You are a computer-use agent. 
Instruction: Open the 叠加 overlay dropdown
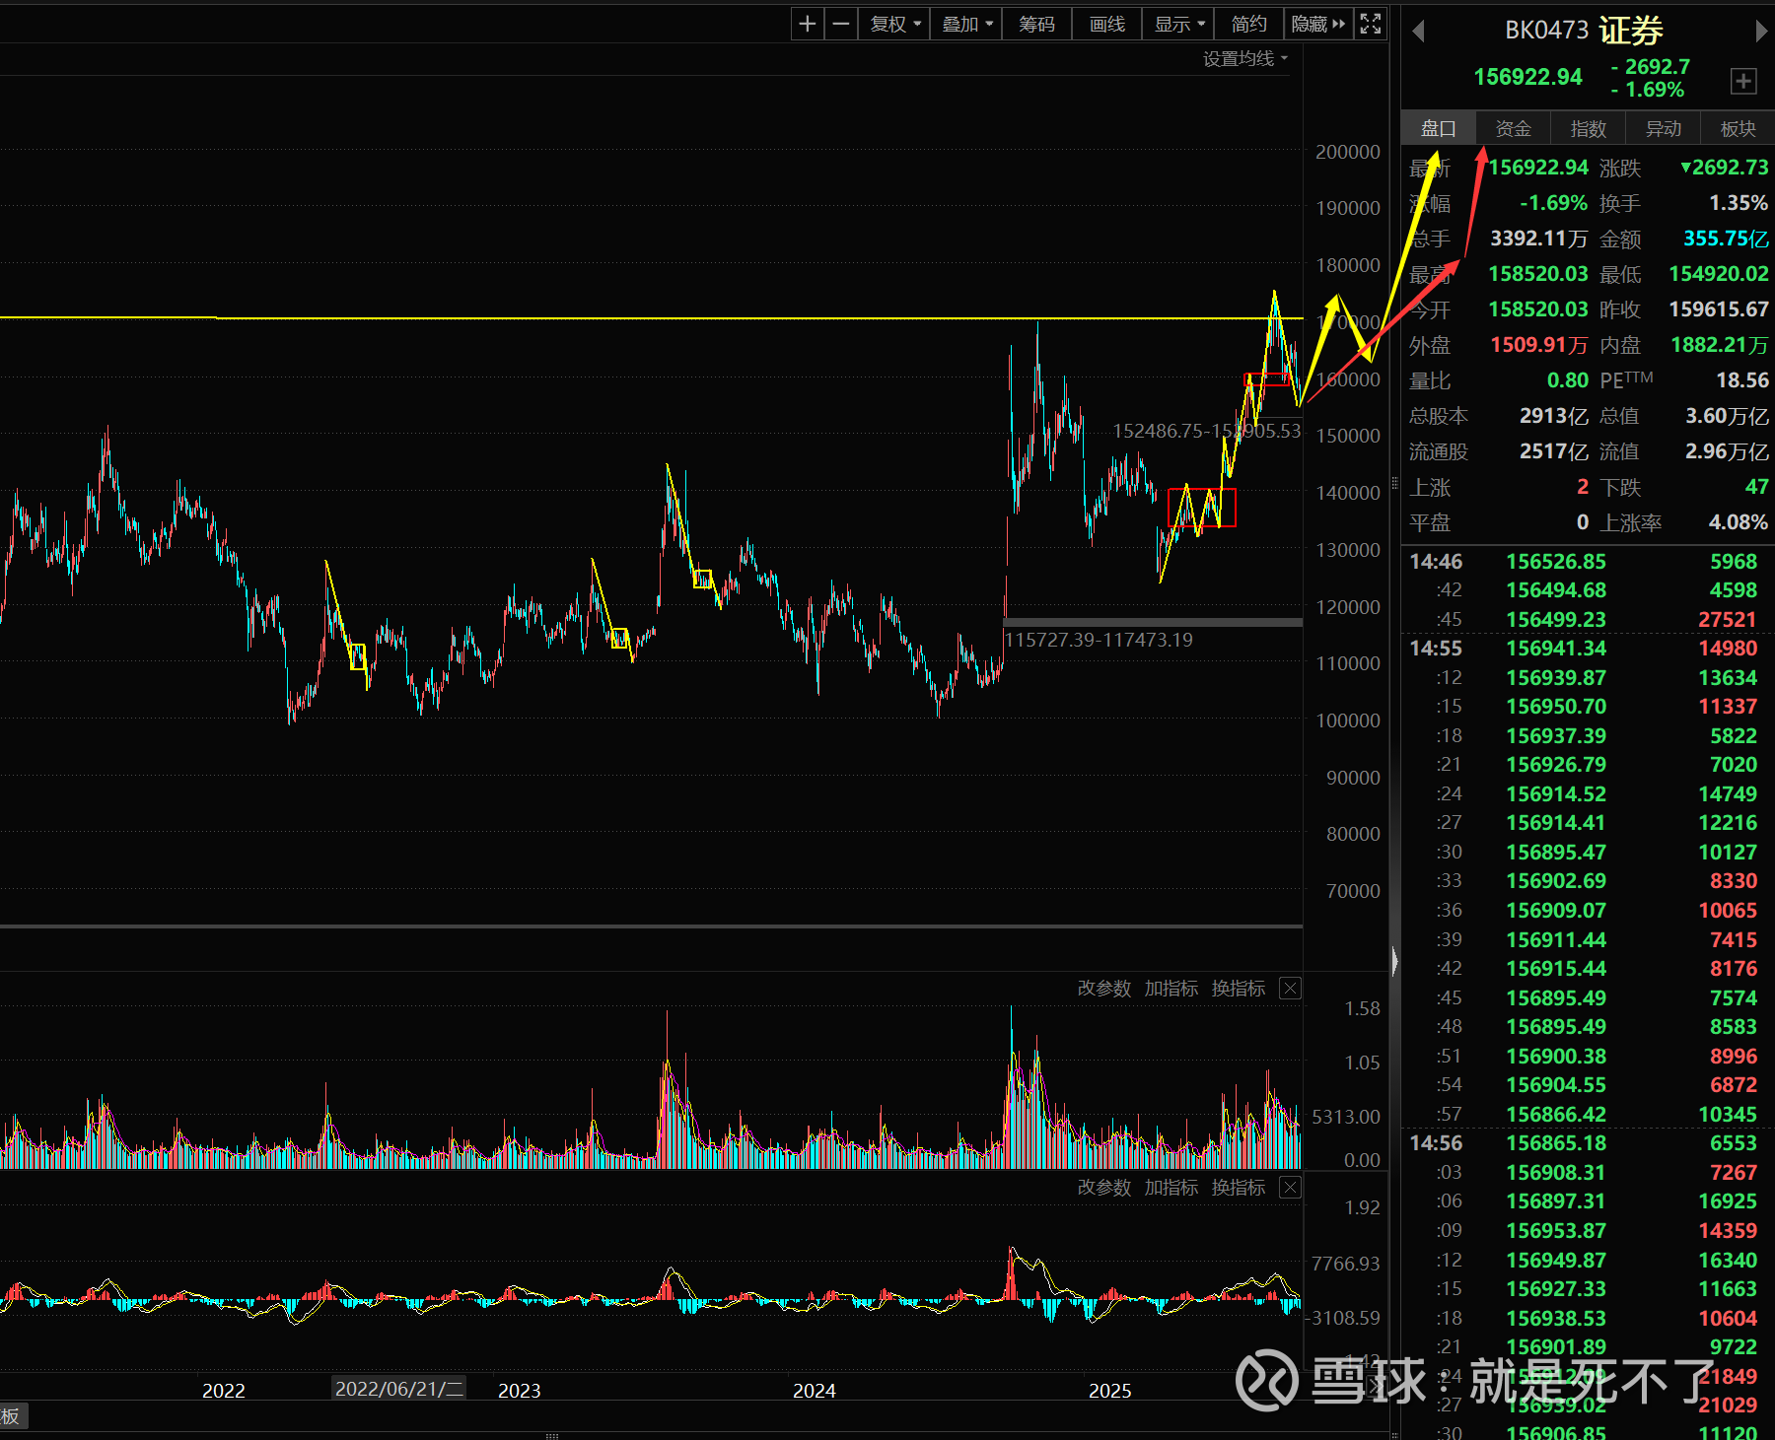[966, 24]
